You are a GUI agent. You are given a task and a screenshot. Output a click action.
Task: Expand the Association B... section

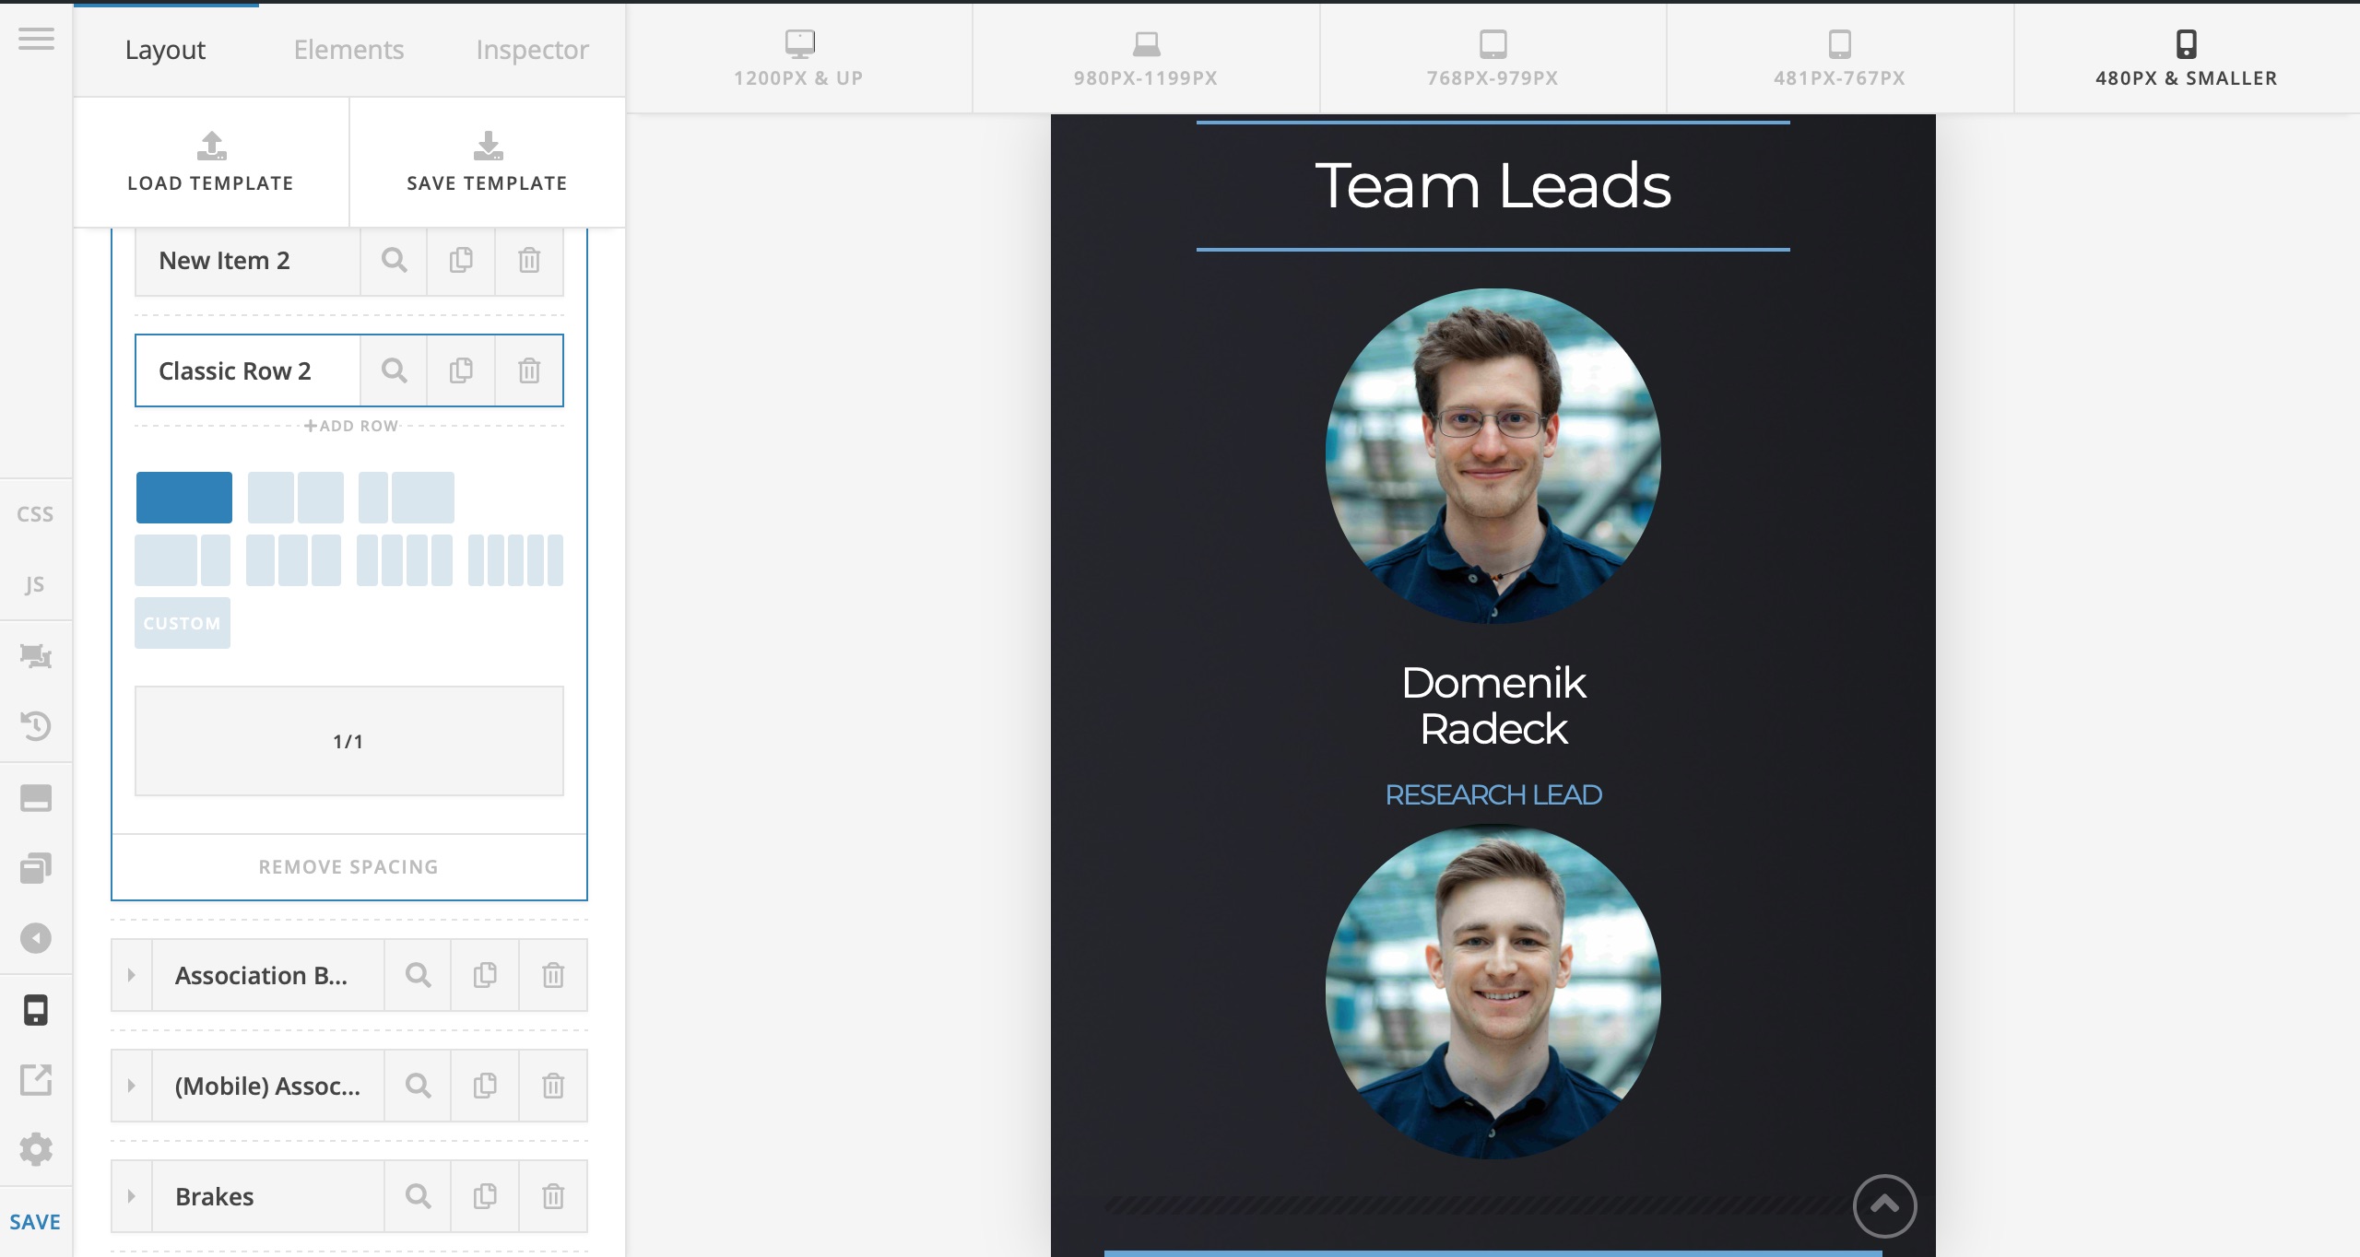tap(132, 975)
